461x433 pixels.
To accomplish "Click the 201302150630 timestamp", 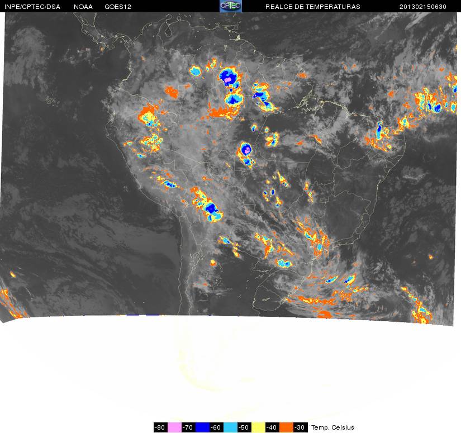I will 423,7.
